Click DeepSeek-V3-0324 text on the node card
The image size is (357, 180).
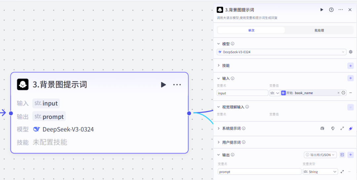coord(68,129)
